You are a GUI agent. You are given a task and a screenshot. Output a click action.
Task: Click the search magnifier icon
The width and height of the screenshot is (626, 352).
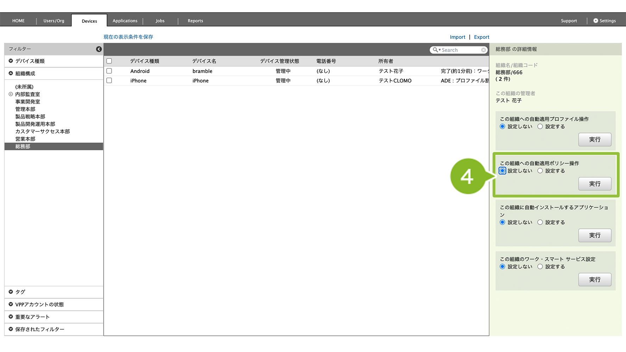point(435,50)
